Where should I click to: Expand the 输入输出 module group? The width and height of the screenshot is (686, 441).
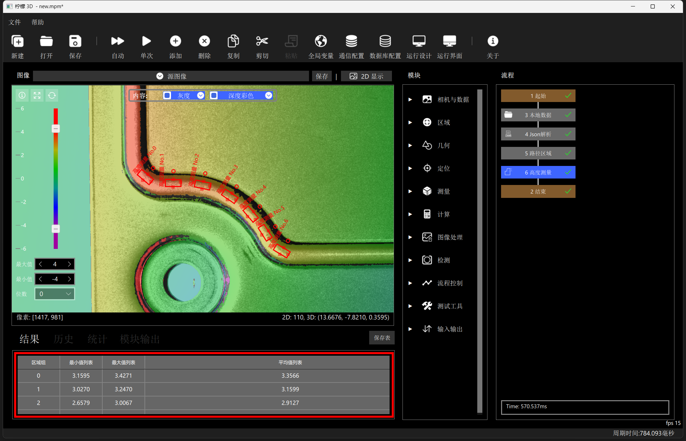(410, 329)
